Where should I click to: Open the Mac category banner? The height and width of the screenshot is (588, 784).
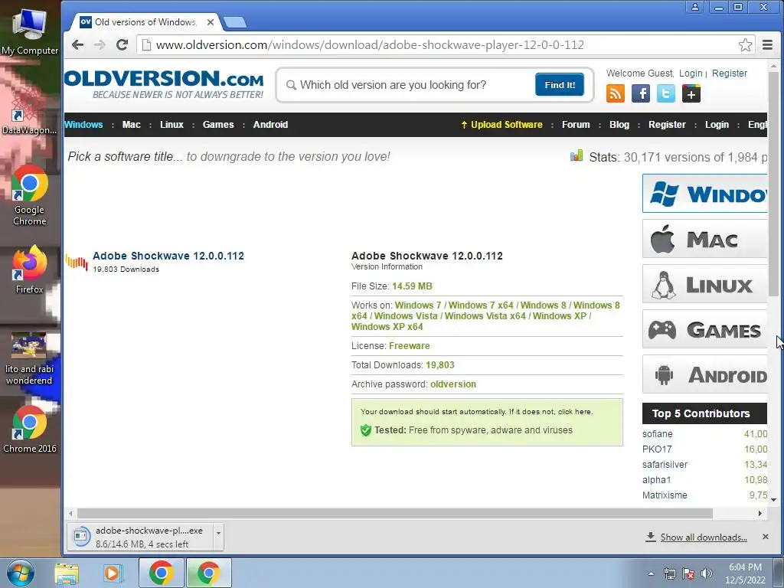click(x=704, y=239)
